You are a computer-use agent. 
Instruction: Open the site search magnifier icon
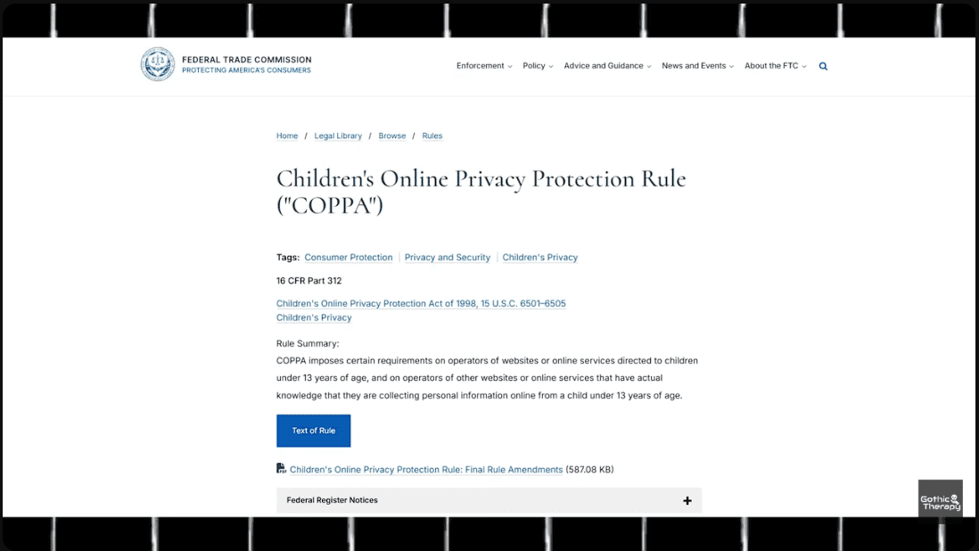click(x=823, y=66)
